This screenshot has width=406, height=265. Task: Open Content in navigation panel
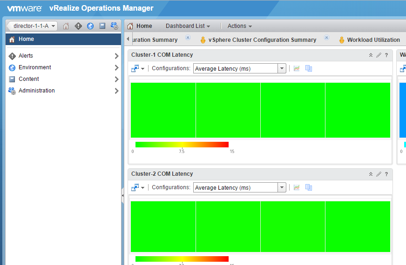click(63, 79)
